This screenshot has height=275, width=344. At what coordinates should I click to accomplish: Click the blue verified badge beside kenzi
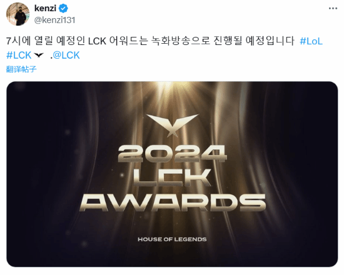pyautogui.click(x=63, y=9)
